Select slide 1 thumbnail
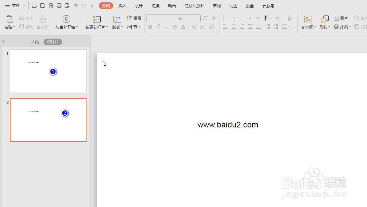This screenshot has width=367, height=207. (49, 71)
